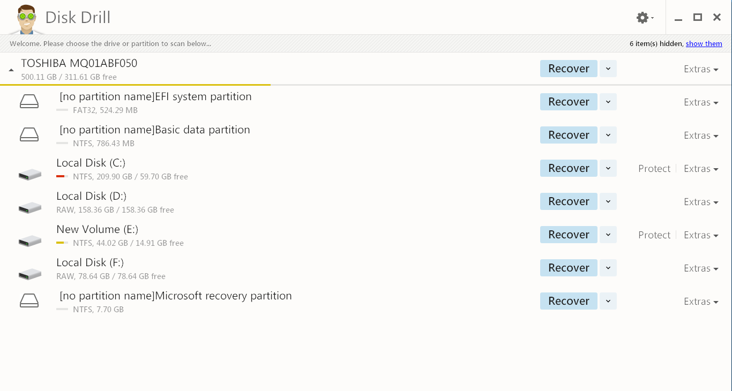Click the Basic data partition drive icon
Viewport: 732px width, 391px height.
(29, 134)
